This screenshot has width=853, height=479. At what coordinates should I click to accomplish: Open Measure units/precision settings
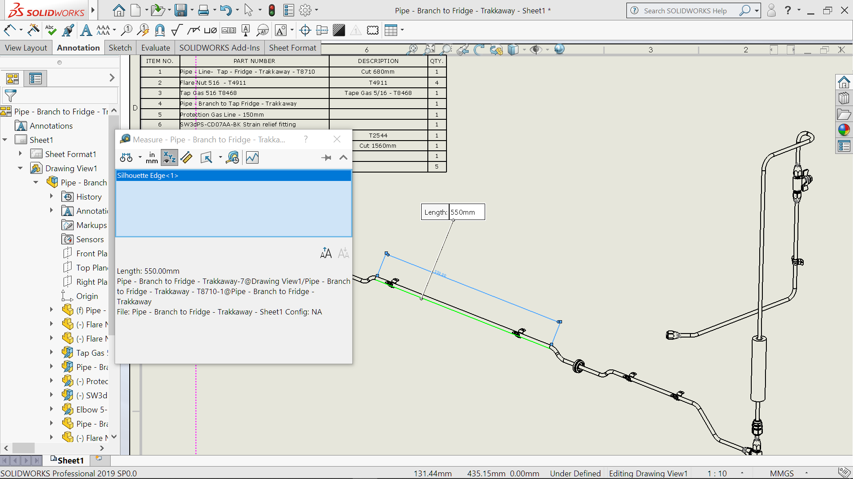point(151,157)
